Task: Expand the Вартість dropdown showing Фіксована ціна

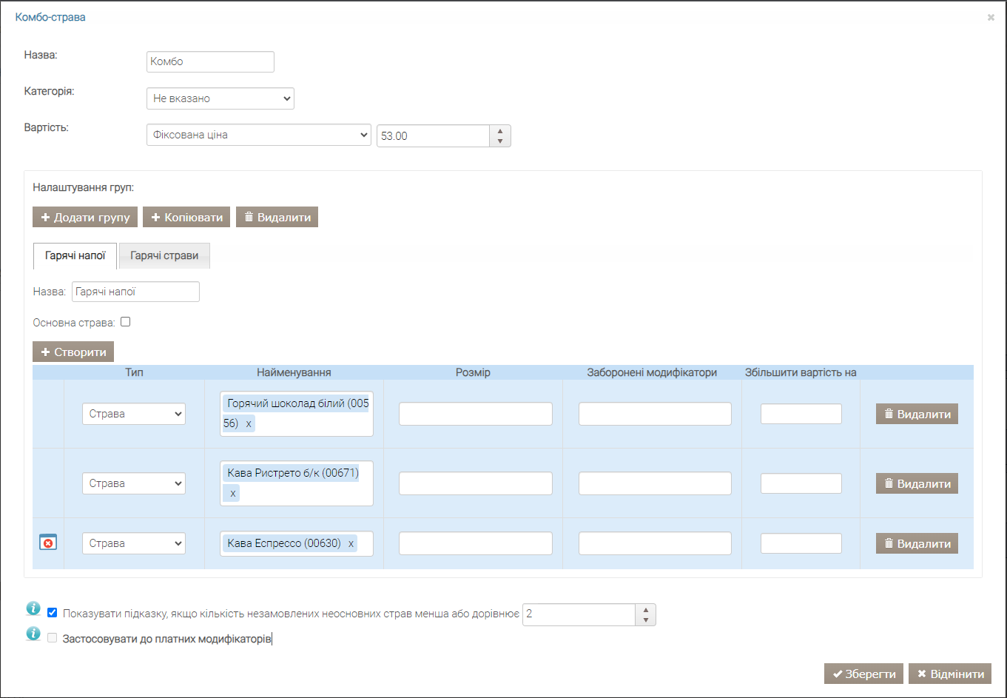Action: point(259,135)
